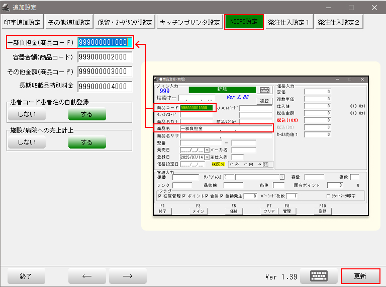Select the 保留・オーダリング設定 tab
This screenshot has width=386, height=287.
125,22
